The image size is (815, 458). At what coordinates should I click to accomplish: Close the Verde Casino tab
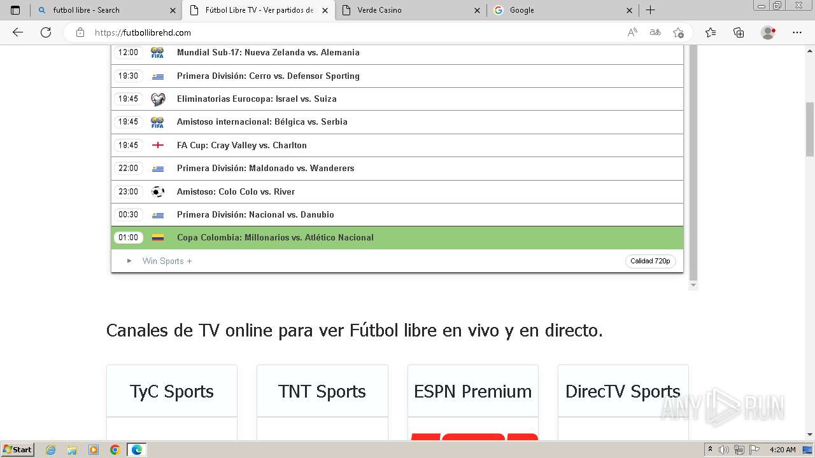click(477, 10)
